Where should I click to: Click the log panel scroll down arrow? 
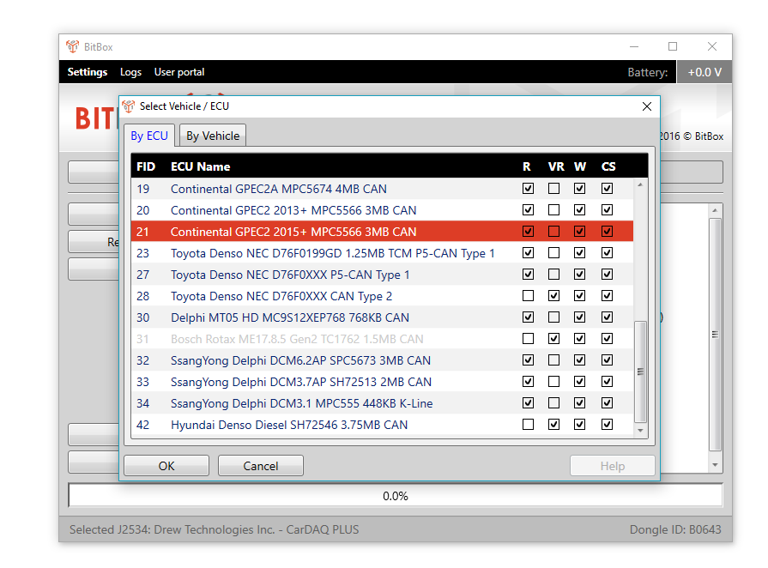tap(716, 465)
